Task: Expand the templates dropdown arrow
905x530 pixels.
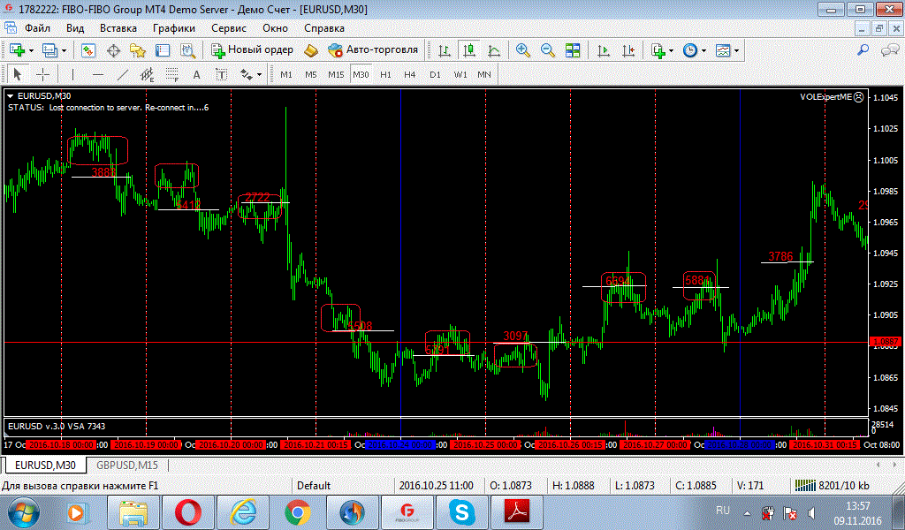Action: 736,50
